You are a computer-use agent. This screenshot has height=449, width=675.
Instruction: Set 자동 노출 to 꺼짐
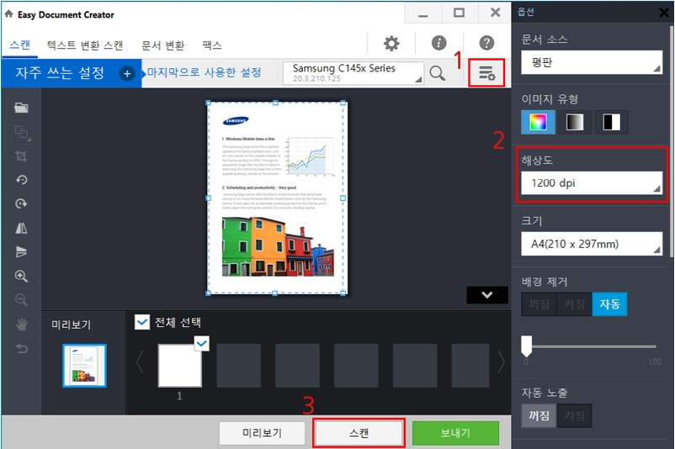(x=539, y=415)
